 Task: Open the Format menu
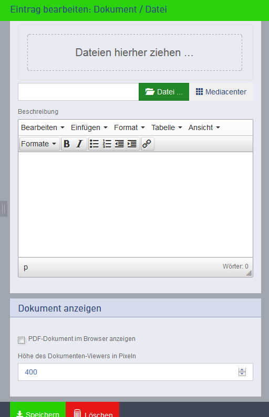point(129,127)
